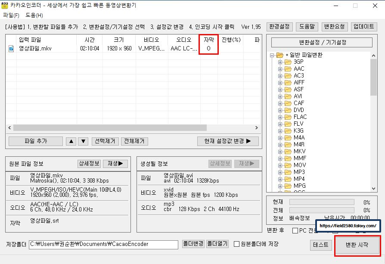
Task: Remove selected file with 선택제거
Action: point(105,141)
